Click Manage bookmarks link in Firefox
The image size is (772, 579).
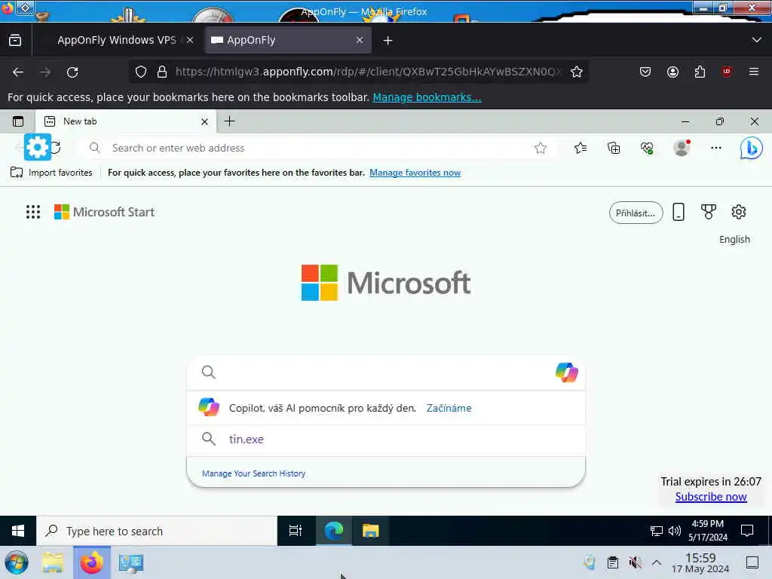click(x=427, y=97)
